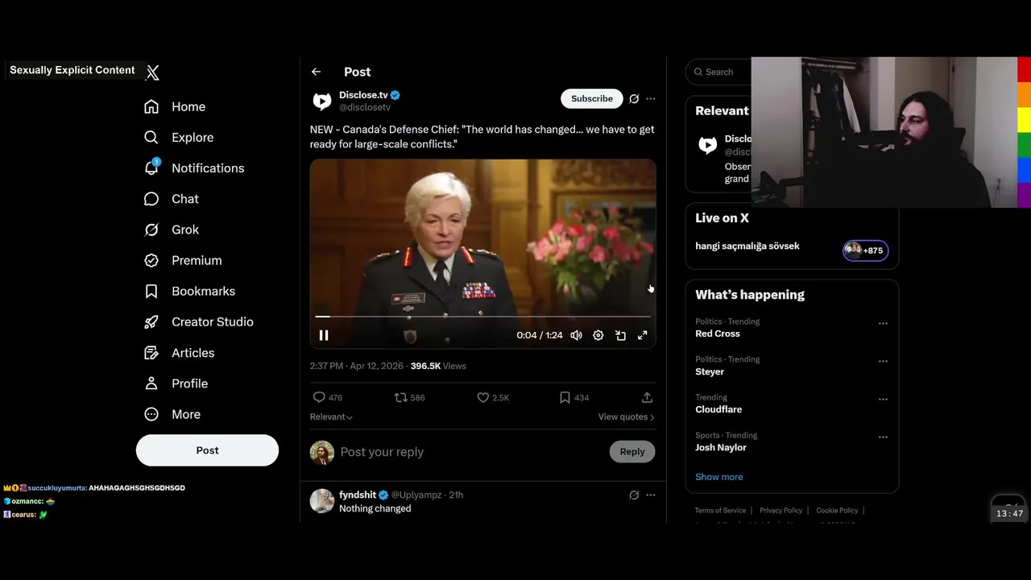Open Grok from sidebar
Image resolution: width=1031 pixels, height=580 pixels.
(172, 230)
